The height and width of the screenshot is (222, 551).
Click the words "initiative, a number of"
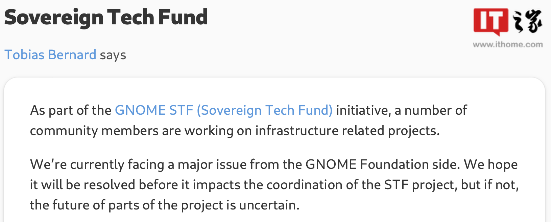(x=402, y=110)
